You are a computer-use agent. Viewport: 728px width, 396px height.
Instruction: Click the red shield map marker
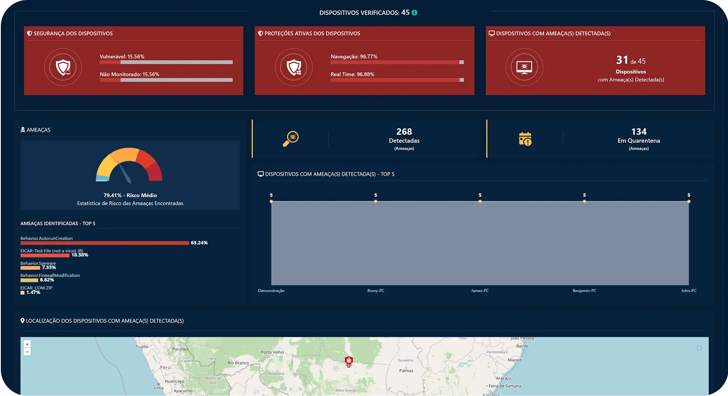click(x=349, y=362)
